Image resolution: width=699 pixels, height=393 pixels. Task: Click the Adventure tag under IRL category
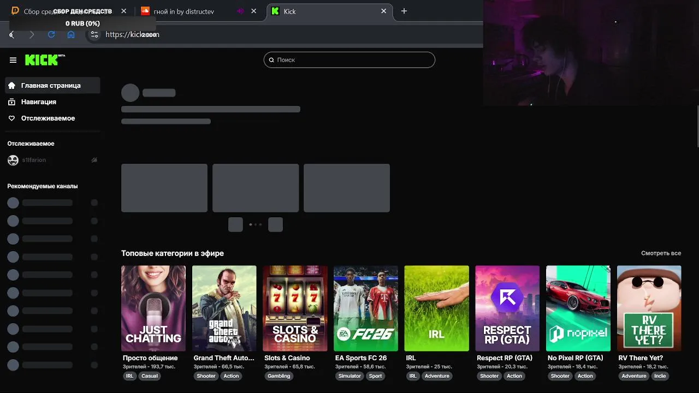tap(437, 376)
